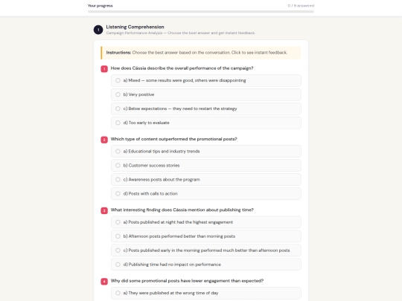Select the "Very positive" answer
The height and width of the screenshot is (301, 402).
[x=206, y=94]
